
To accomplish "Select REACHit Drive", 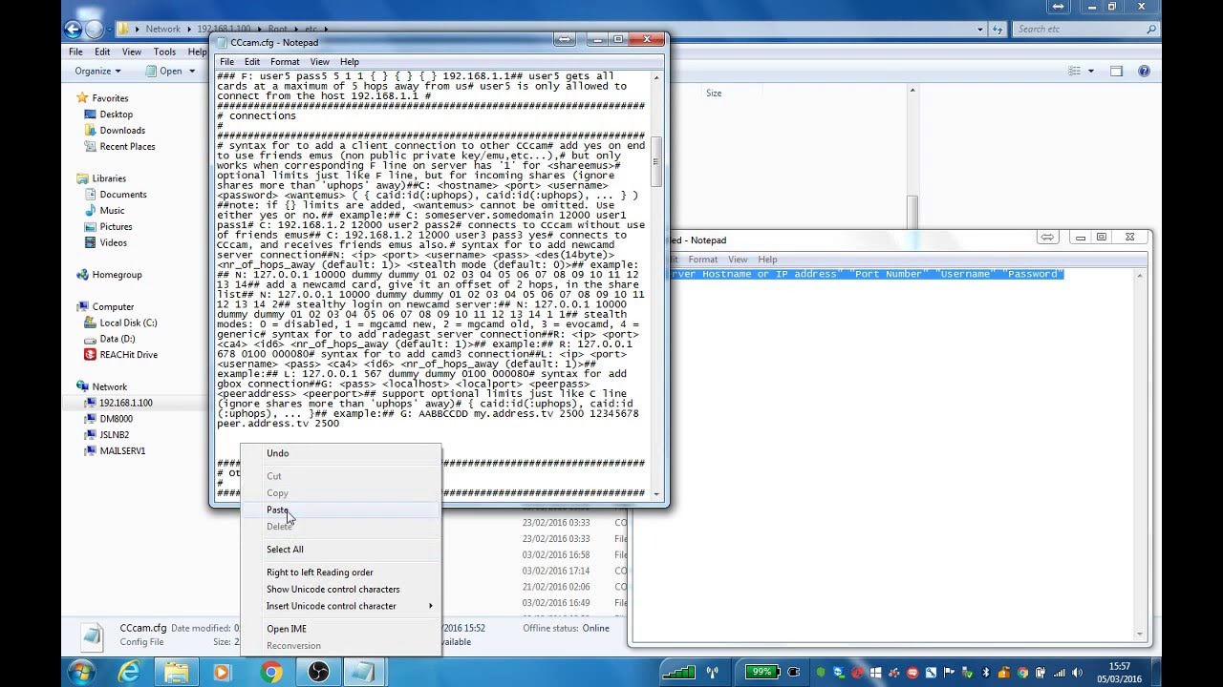I will 128,355.
